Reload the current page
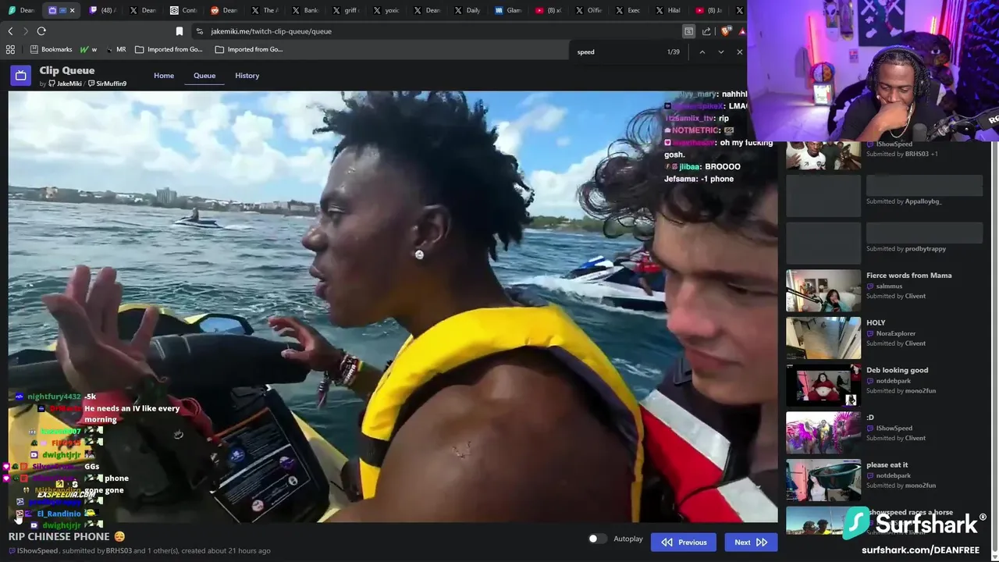 click(41, 31)
